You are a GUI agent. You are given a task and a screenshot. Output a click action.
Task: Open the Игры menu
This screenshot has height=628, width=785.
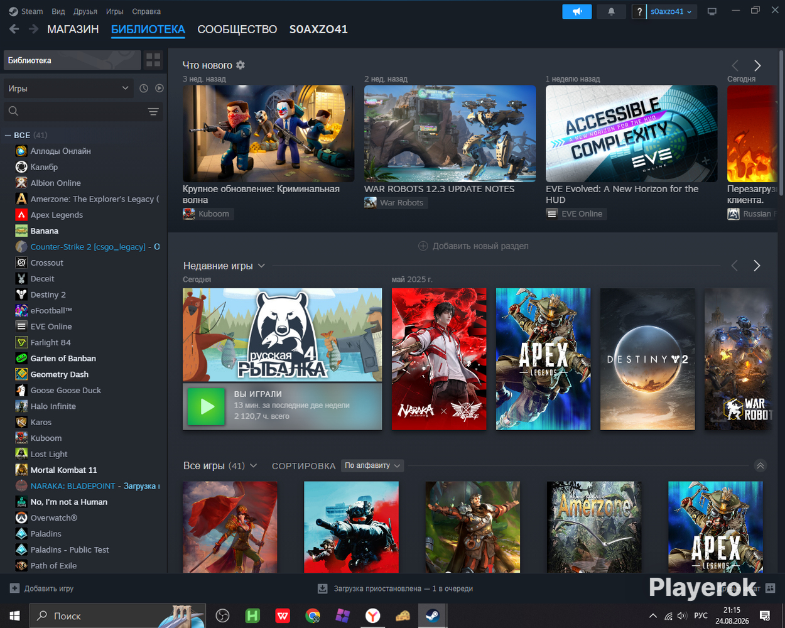(x=114, y=11)
